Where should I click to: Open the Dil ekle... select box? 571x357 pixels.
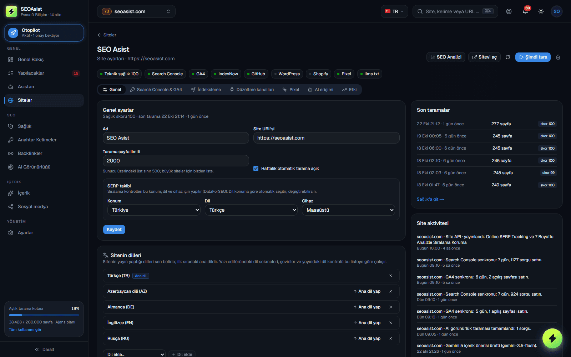[x=134, y=354]
